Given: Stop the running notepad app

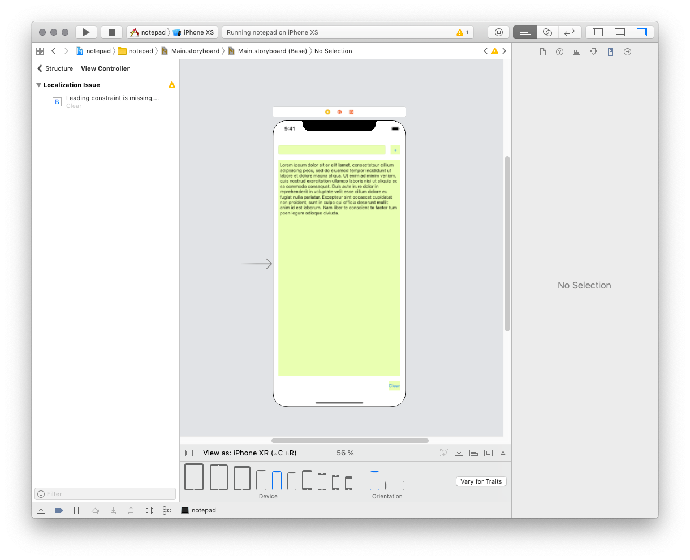Looking at the screenshot, I should (112, 32).
